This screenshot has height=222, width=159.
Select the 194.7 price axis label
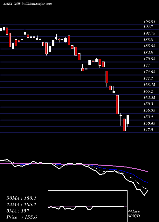click(148, 26)
